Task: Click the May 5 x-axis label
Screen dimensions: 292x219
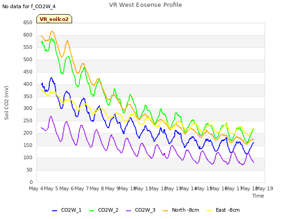Action: (51, 188)
